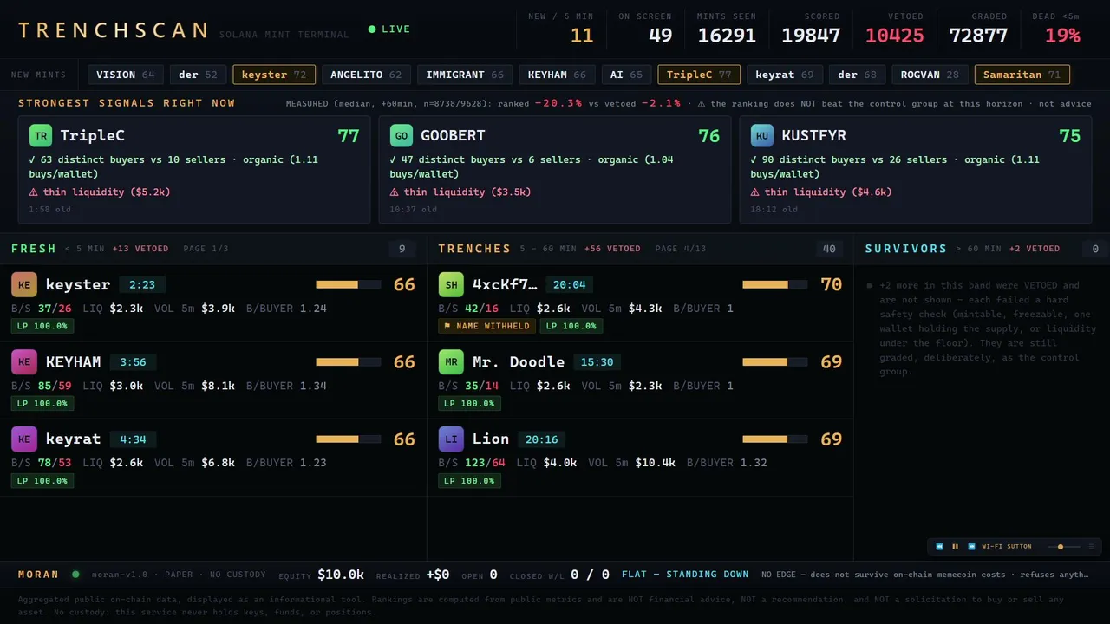Click the +13 VETOED label in FRESH
The height and width of the screenshot is (624, 1110).
(x=140, y=249)
